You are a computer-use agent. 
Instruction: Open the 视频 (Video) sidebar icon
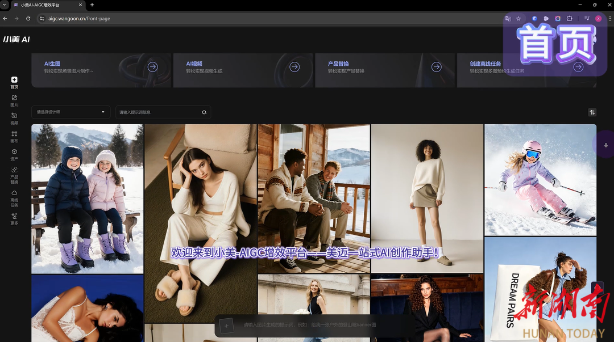(14, 118)
